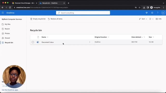Viewport: 166px width, 93px height.
Task: Click the Word file icon for Document1.docx
Action: pos(38,42)
